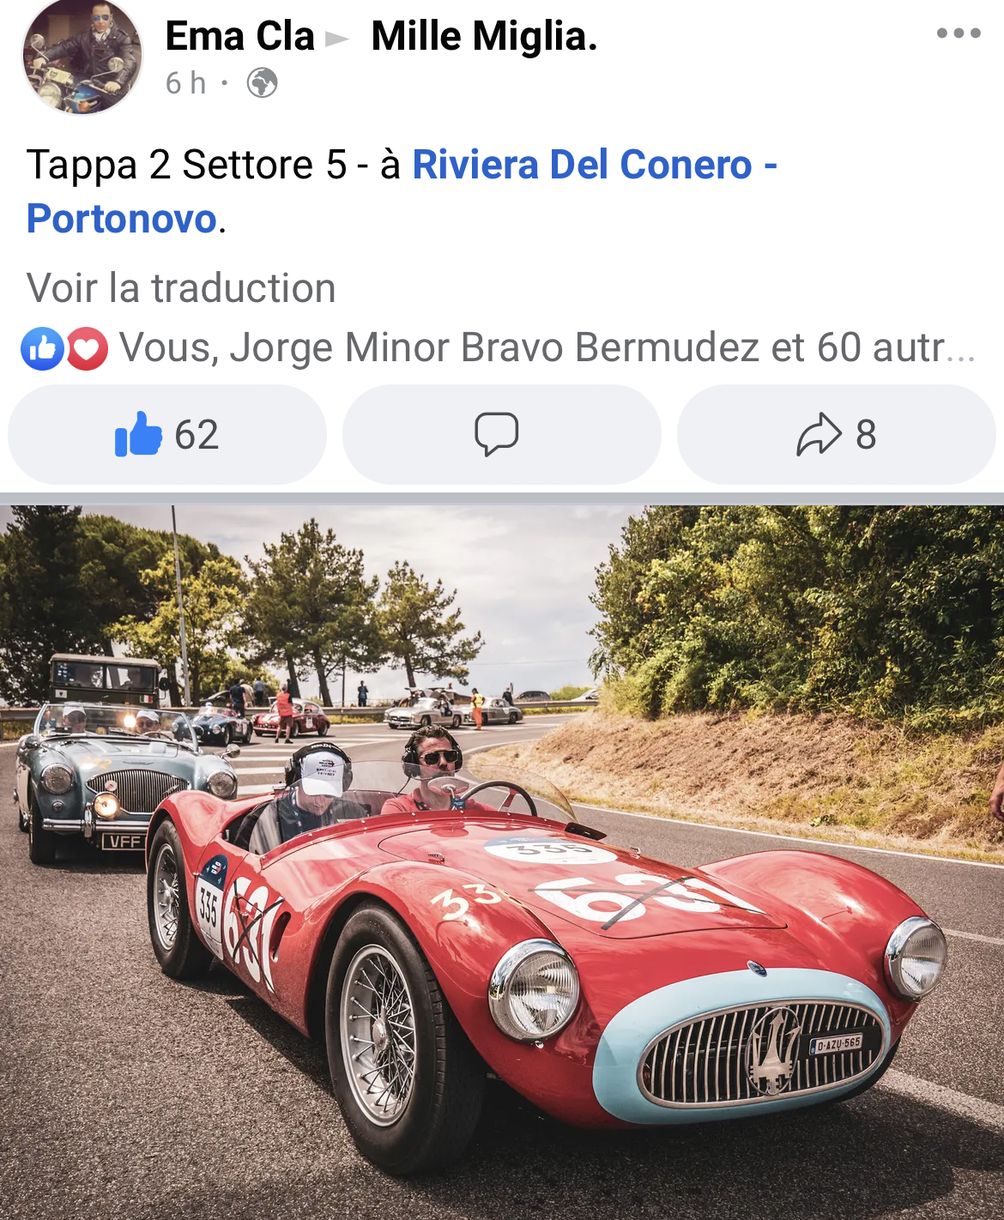This screenshot has height=1220, width=1004.
Task: Tap the blue like reaction icon
Action: click(43, 349)
